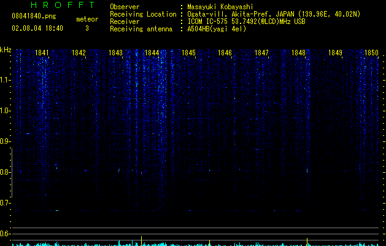
Task: Click the date stamp 02.08.04 18:40
Action: point(37,28)
